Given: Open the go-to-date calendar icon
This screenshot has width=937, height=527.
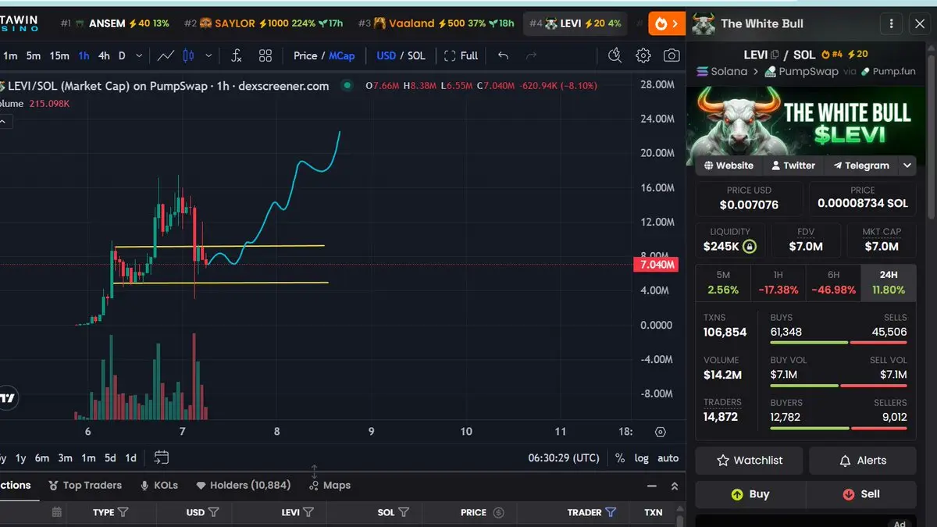Looking at the screenshot, I should [162, 458].
